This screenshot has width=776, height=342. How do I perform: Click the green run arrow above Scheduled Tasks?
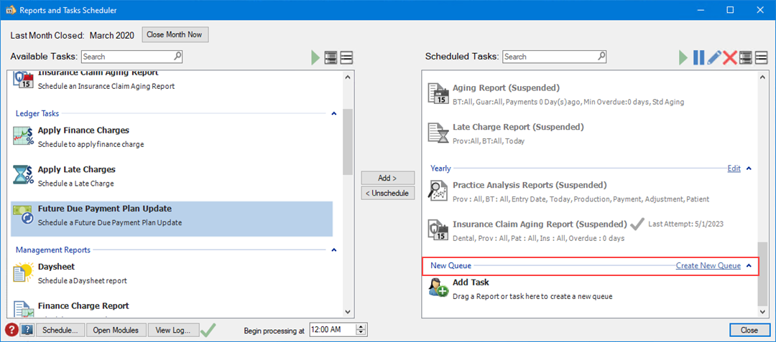[683, 57]
